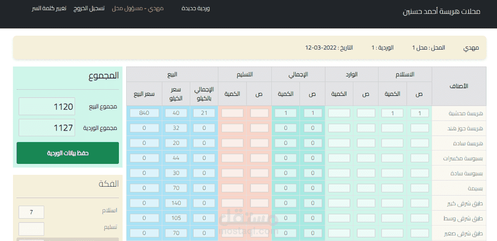This screenshot has height=241, width=497.
Task: Select the بسيمة item name
Action: 476,189
